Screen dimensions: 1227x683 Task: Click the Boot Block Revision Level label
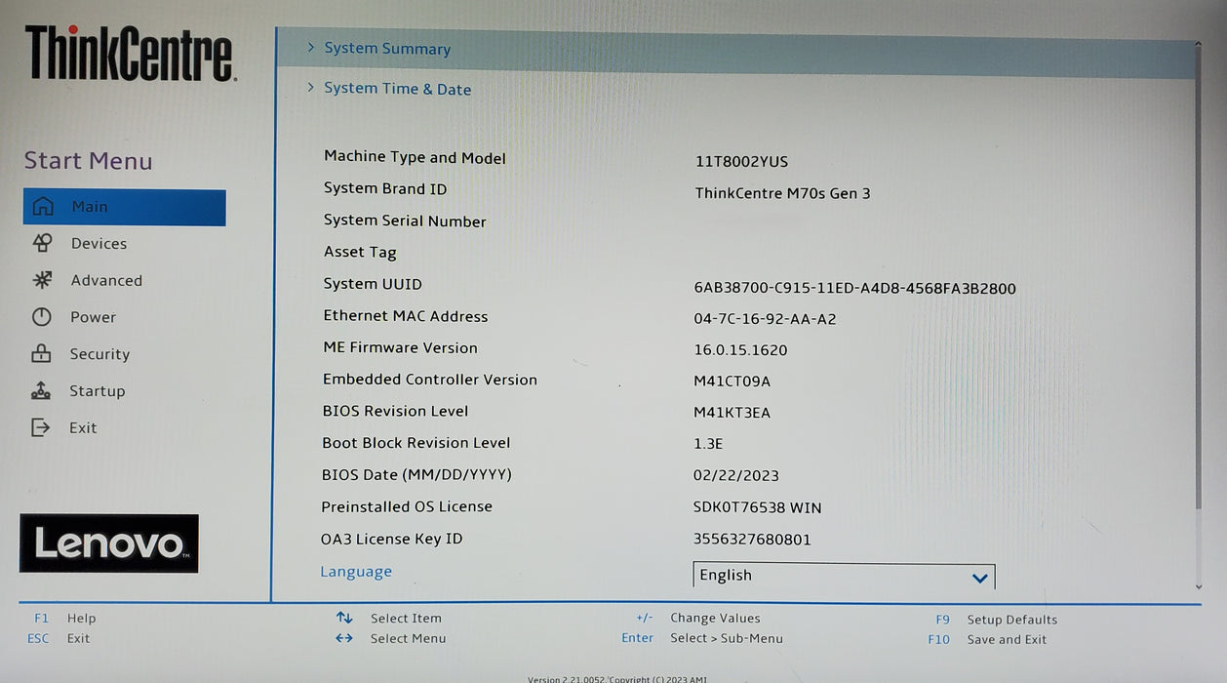click(x=416, y=443)
